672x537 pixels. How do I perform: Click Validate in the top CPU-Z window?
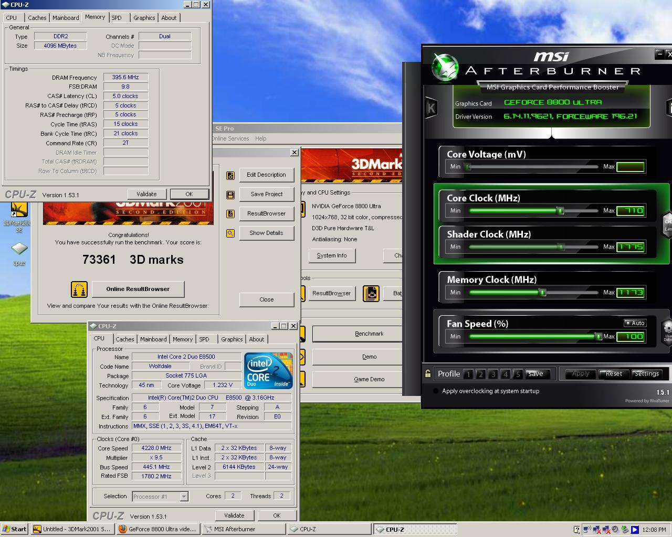pyautogui.click(x=146, y=194)
